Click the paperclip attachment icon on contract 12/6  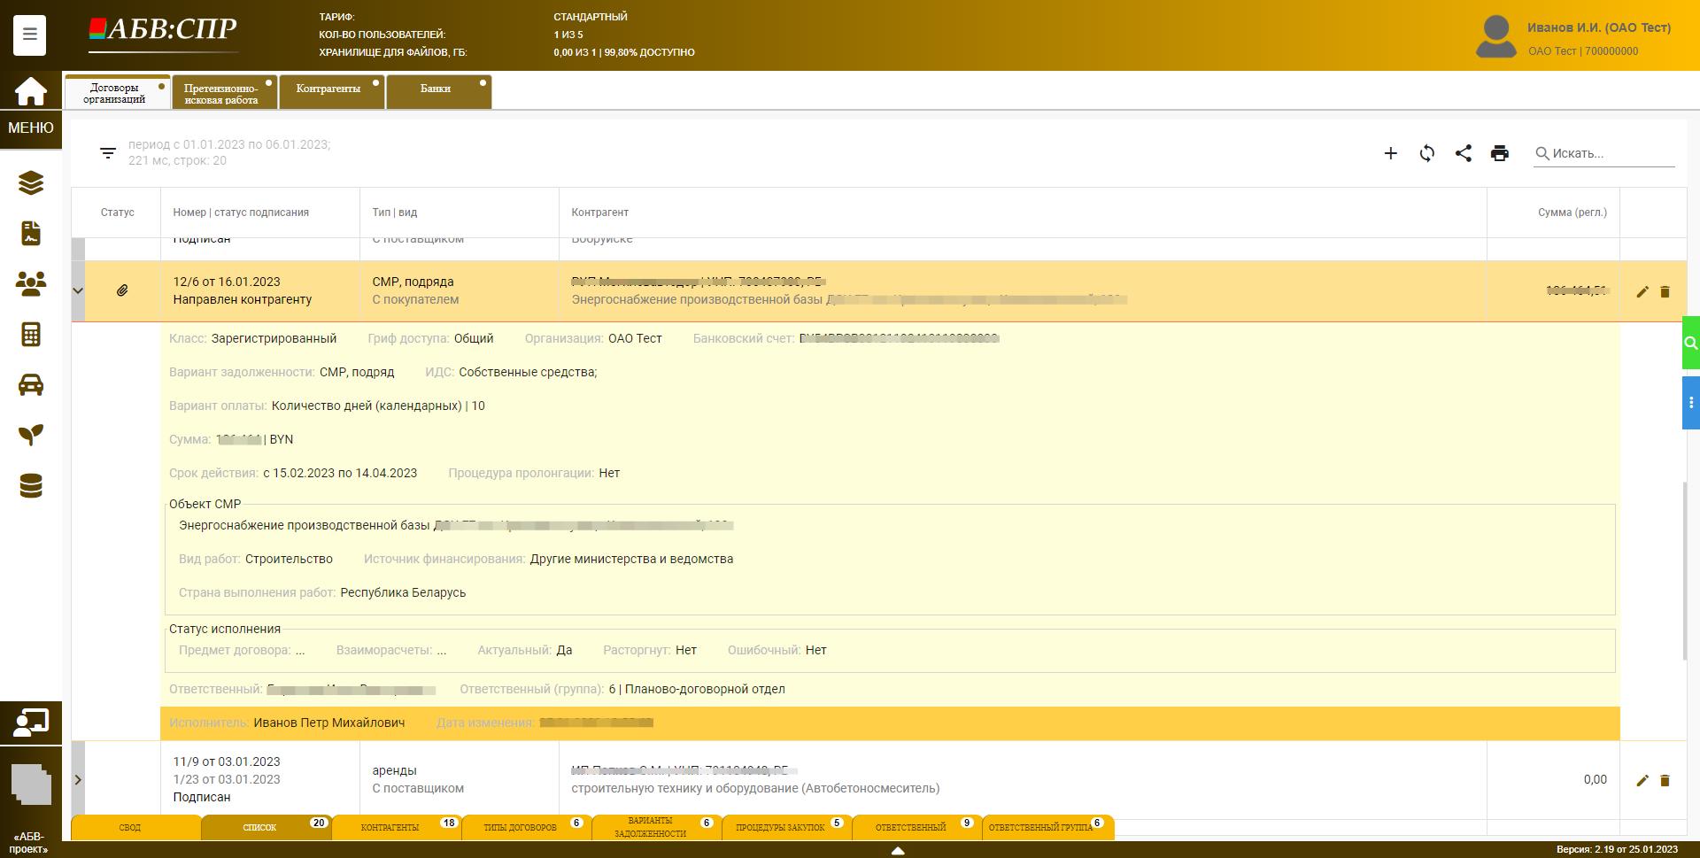pos(122,290)
